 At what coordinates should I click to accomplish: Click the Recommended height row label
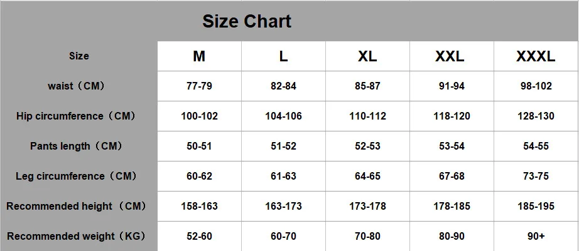[77, 206]
